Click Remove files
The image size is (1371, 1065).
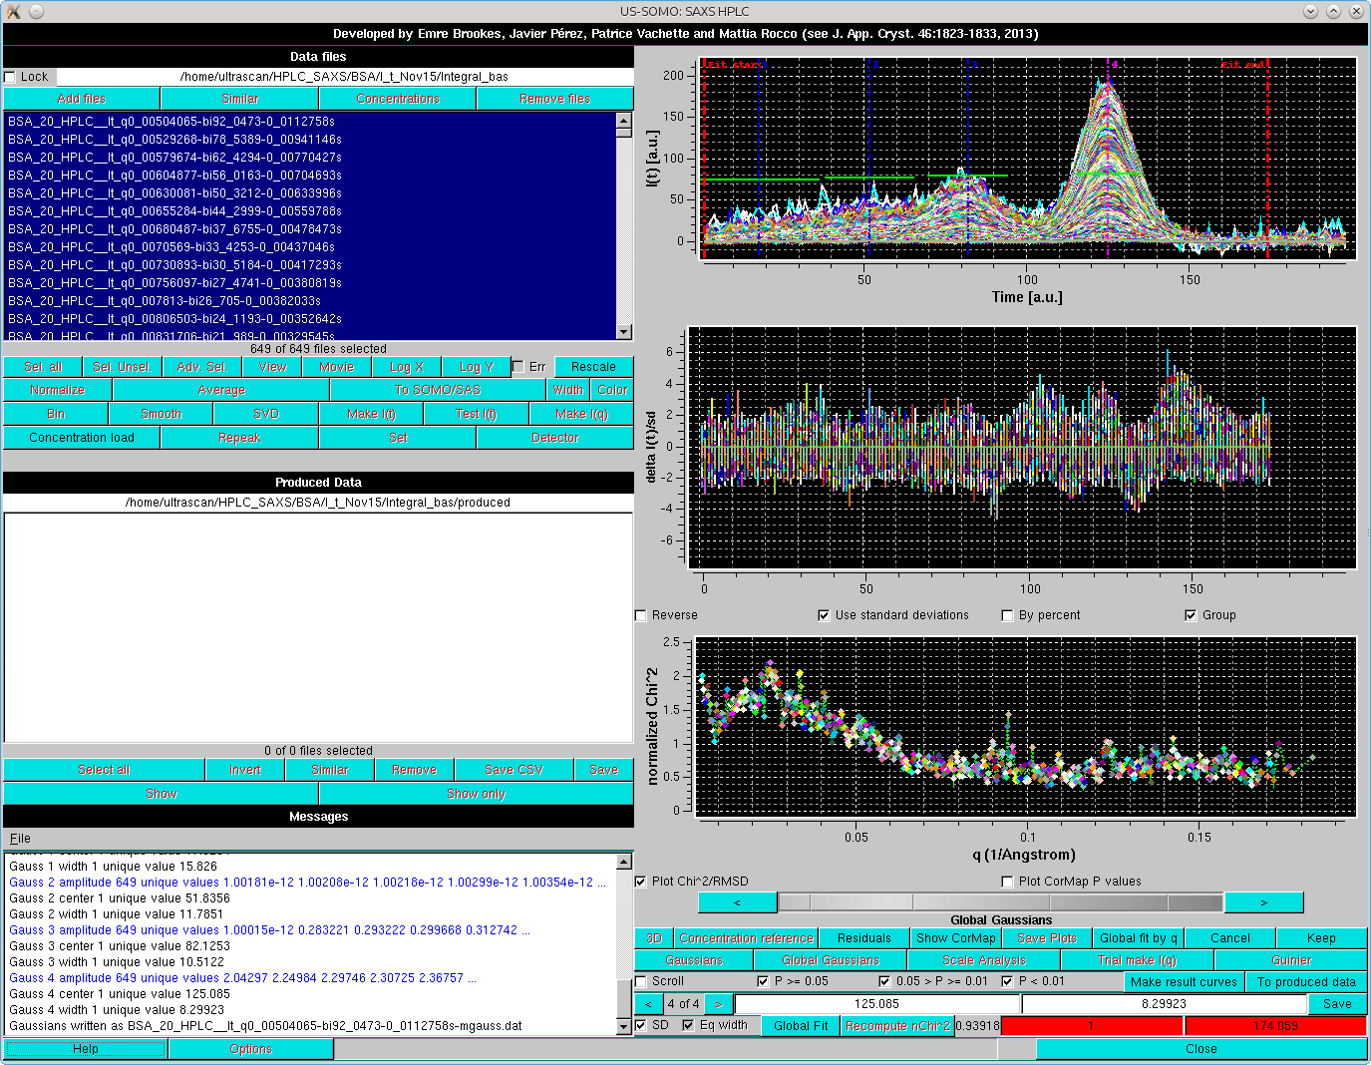click(555, 99)
